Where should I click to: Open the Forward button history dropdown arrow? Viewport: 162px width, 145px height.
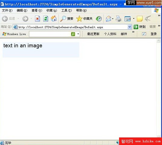(31, 19)
